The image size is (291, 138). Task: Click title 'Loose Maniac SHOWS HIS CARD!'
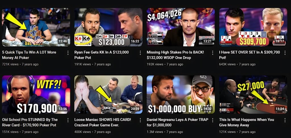103,120
